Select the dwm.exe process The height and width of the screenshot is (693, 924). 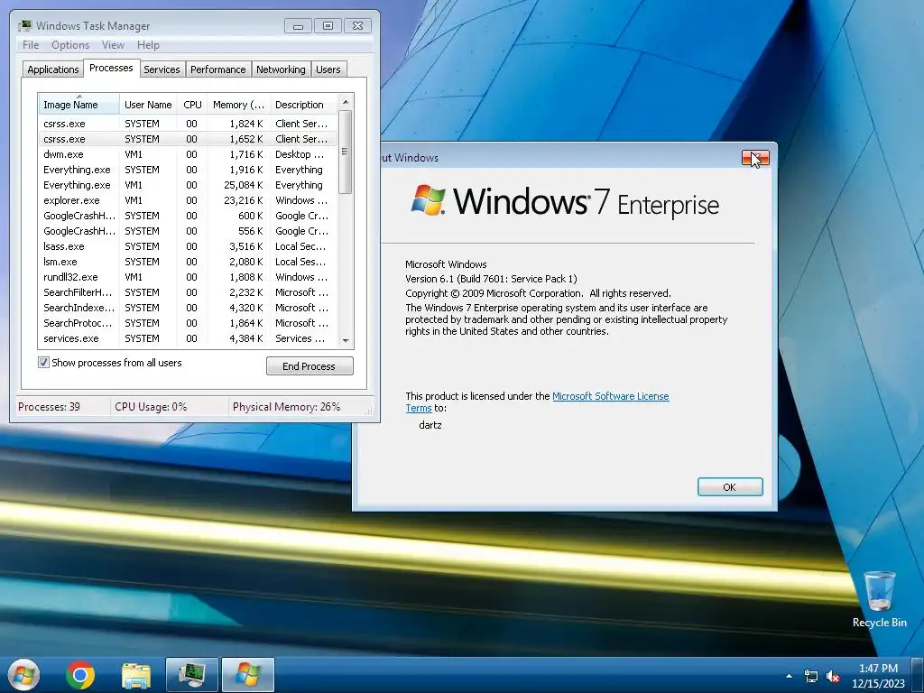click(x=188, y=154)
